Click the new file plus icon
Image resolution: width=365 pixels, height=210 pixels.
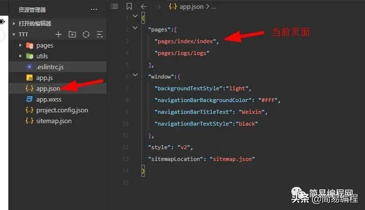pyautogui.click(x=58, y=35)
